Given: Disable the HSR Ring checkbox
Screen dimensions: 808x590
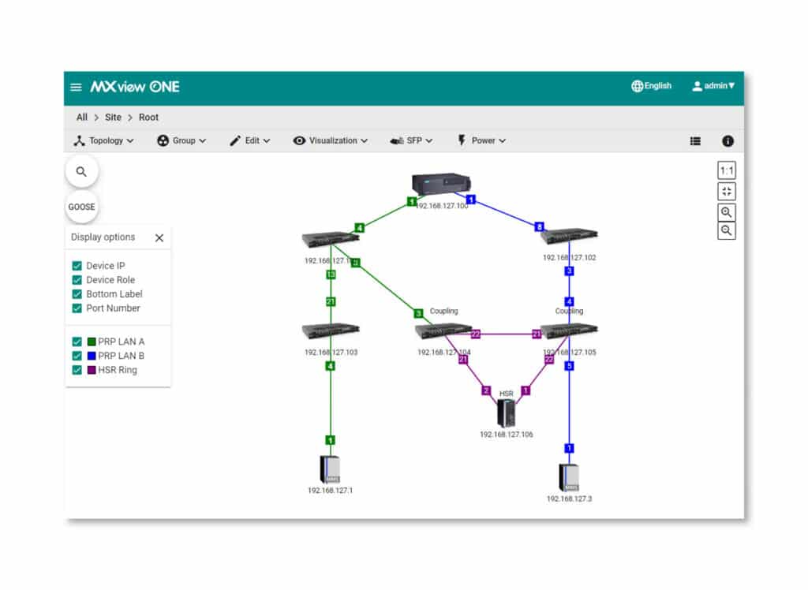Looking at the screenshot, I should click(x=77, y=370).
